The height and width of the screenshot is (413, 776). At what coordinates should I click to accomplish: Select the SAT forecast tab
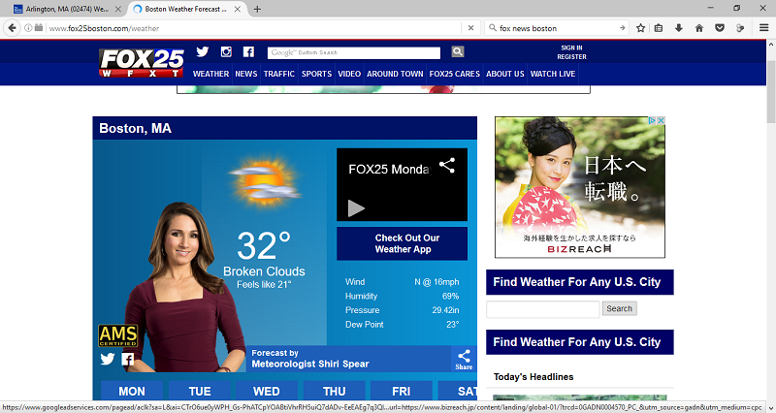pyautogui.click(x=458, y=391)
